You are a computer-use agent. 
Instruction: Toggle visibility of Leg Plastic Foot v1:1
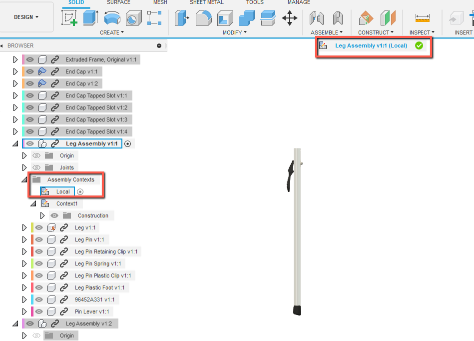click(x=38, y=287)
